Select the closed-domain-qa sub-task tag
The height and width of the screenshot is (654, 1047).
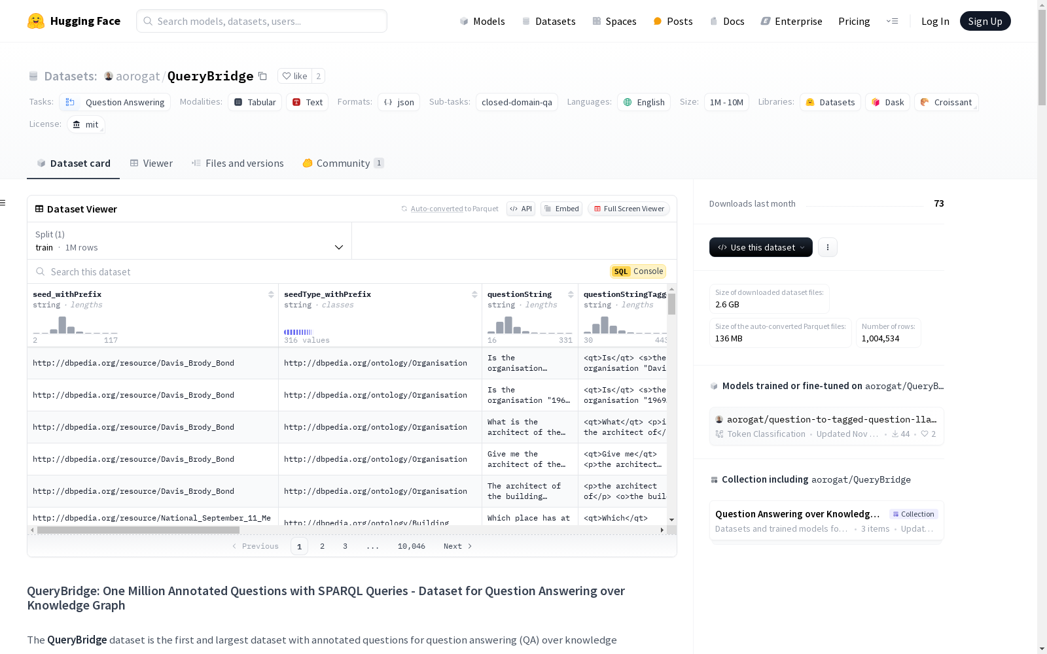click(517, 102)
